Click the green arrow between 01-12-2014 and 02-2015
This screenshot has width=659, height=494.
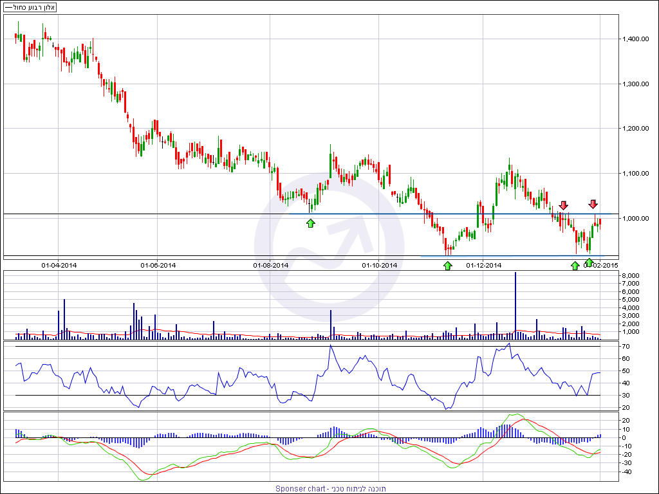(575, 265)
